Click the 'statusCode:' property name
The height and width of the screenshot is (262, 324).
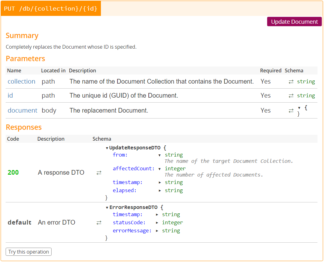click(129, 223)
